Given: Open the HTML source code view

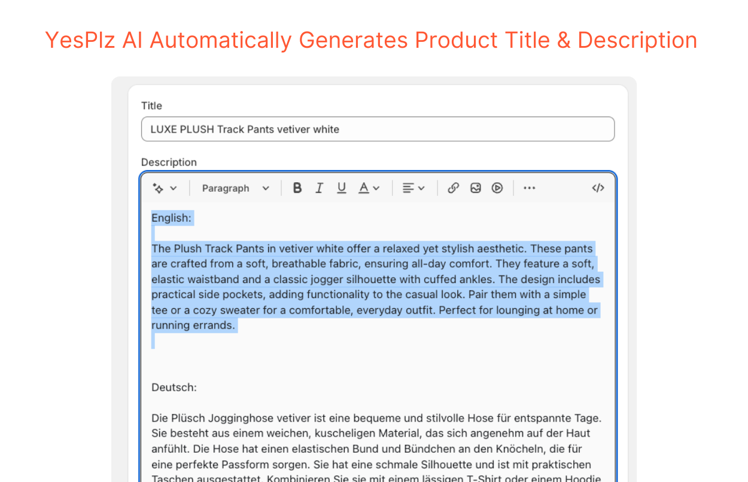Looking at the screenshot, I should click(x=598, y=188).
